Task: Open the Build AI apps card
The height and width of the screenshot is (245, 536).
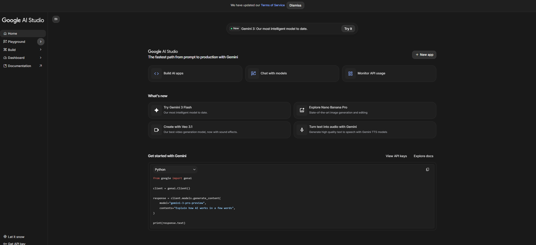Action: (x=195, y=73)
